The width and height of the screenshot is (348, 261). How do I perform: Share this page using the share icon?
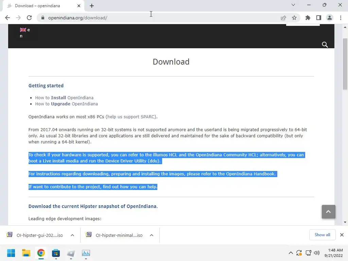(x=283, y=18)
